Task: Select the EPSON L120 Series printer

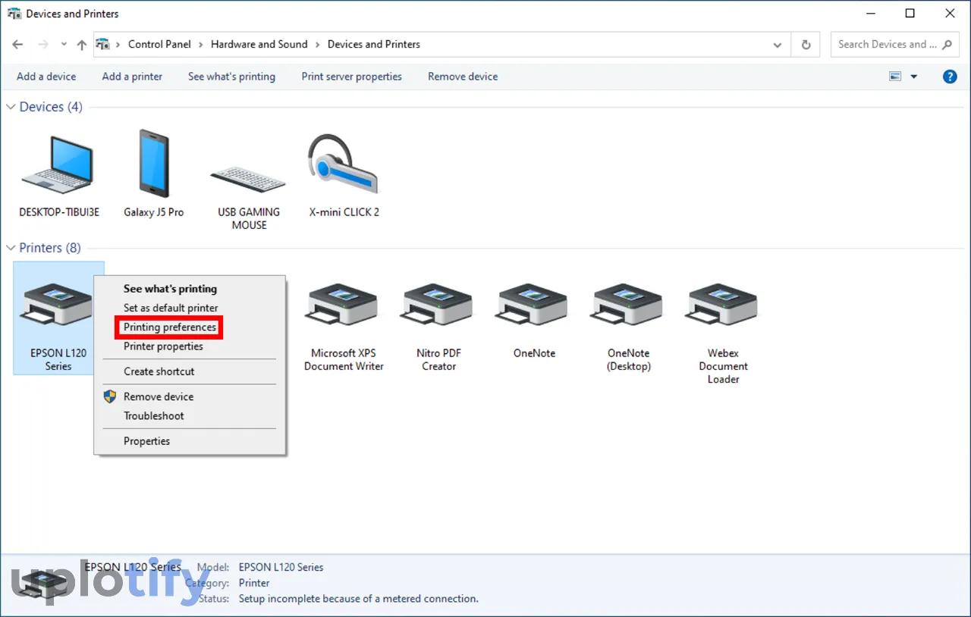Action: 58,318
